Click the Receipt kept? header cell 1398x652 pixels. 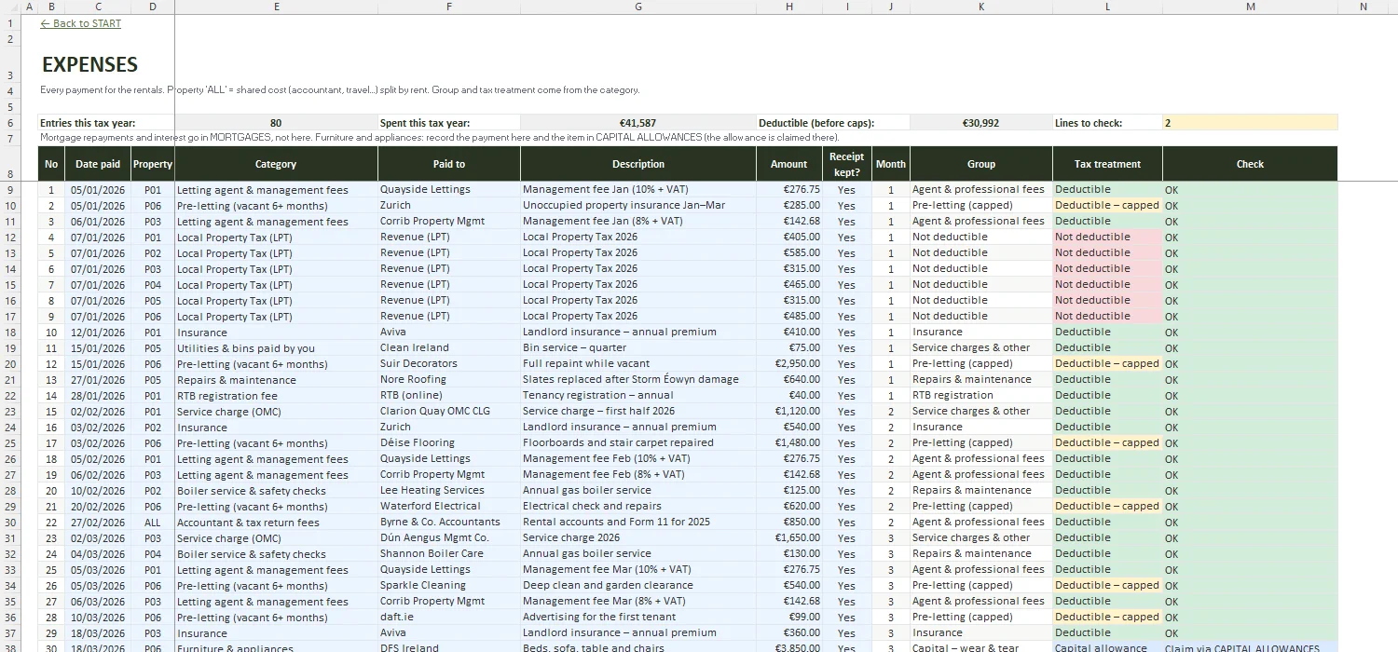tap(846, 164)
